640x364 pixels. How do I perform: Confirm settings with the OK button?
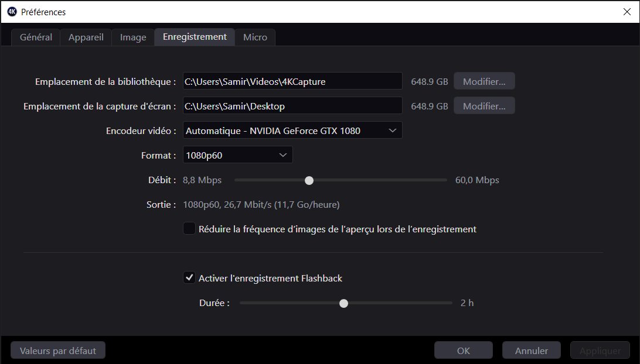pyautogui.click(x=463, y=351)
